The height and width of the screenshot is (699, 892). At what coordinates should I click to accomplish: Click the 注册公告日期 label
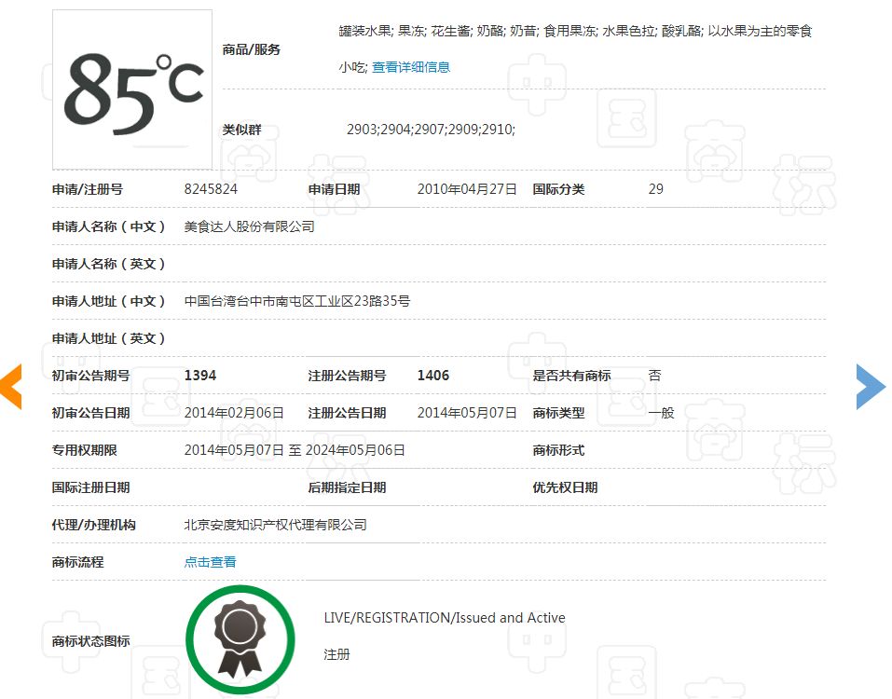[x=347, y=413]
